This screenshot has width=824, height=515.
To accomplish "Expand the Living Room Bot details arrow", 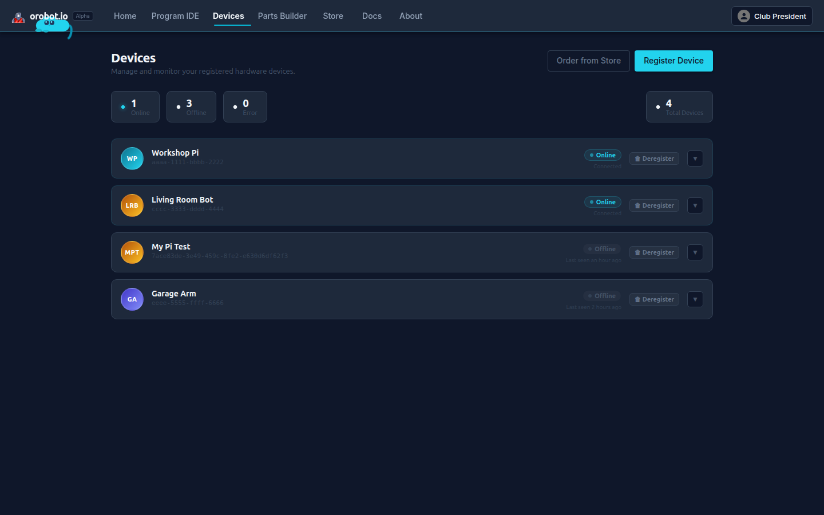I will pos(695,205).
